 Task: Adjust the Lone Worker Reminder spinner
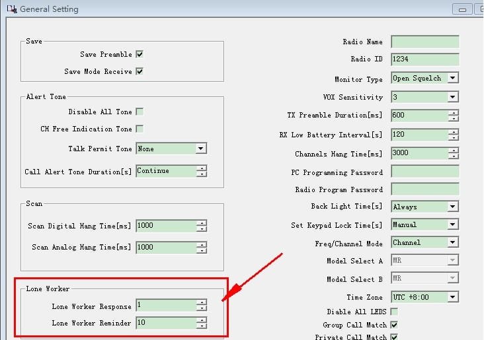click(x=202, y=323)
